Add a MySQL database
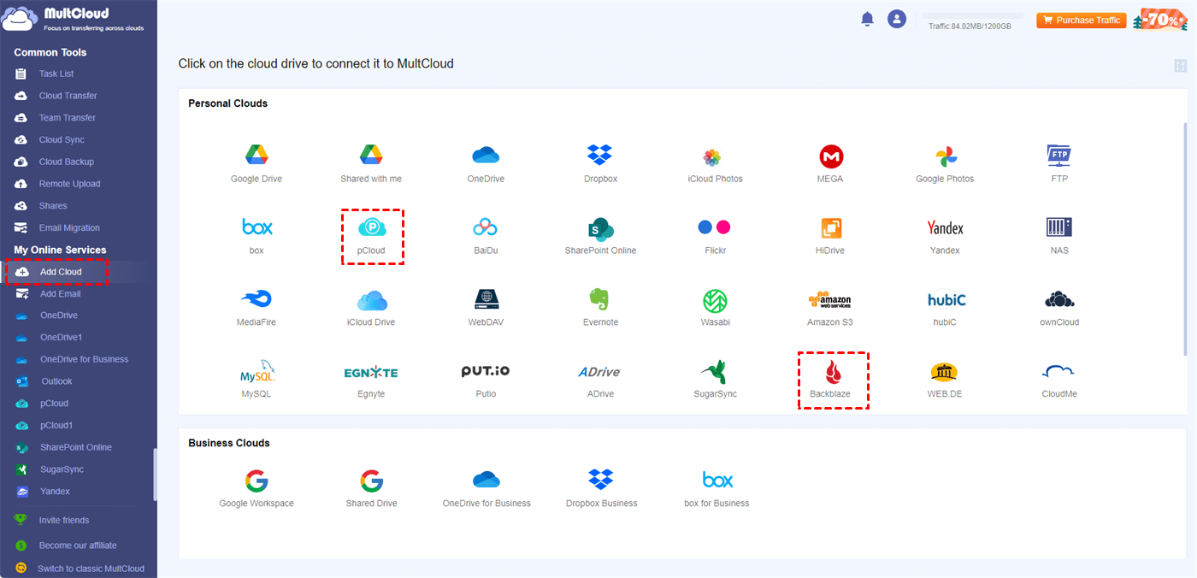This screenshot has height=578, width=1197. pyautogui.click(x=256, y=379)
